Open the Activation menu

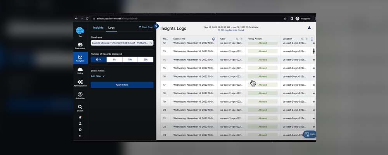[x=80, y=96]
